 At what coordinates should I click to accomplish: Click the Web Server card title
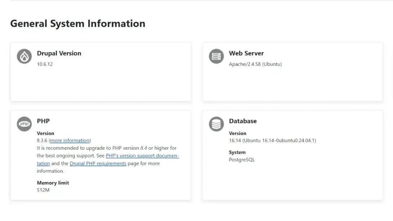[246, 53]
